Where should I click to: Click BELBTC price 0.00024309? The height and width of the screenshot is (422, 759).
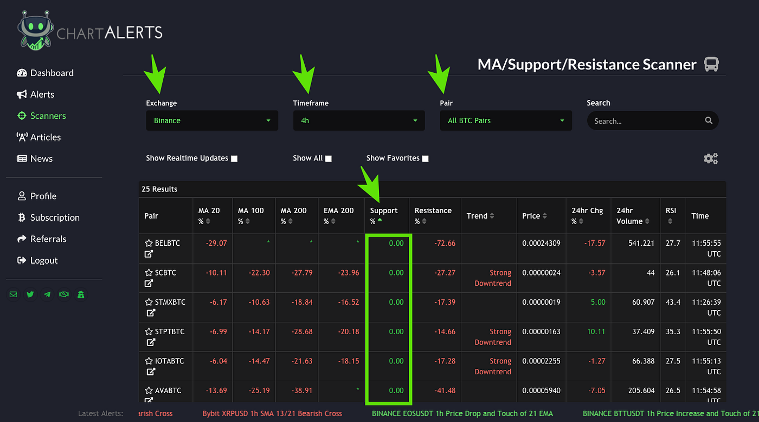[542, 244]
